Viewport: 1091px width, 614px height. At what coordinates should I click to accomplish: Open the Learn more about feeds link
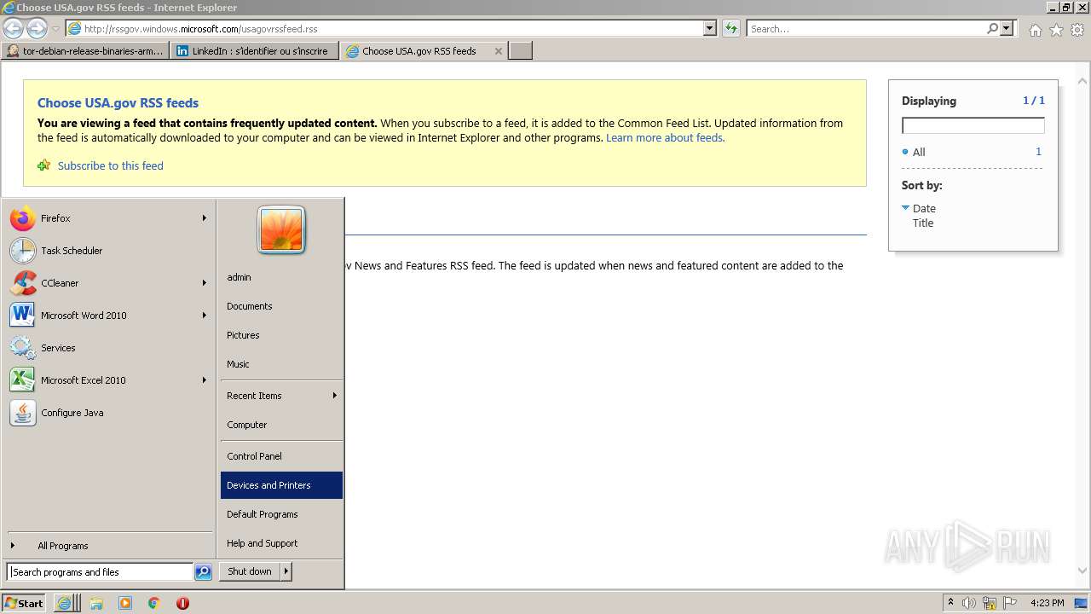pos(664,137)
